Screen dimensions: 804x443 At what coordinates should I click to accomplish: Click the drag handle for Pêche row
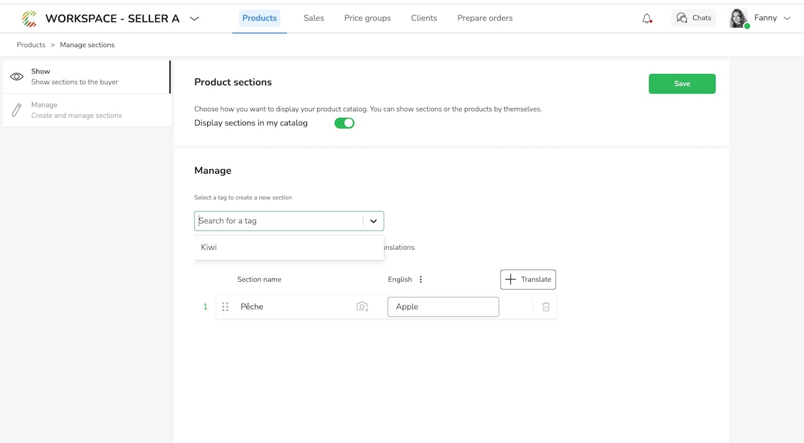coord(225,307)
